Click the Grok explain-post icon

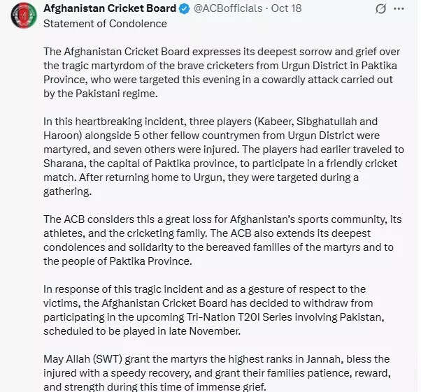380,9
